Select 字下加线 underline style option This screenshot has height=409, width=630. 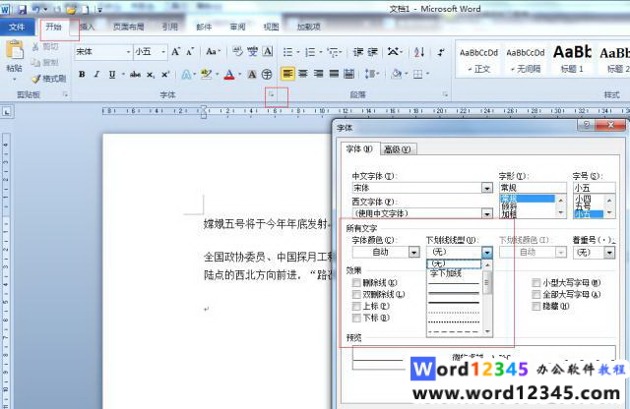[x=448, y=273]
